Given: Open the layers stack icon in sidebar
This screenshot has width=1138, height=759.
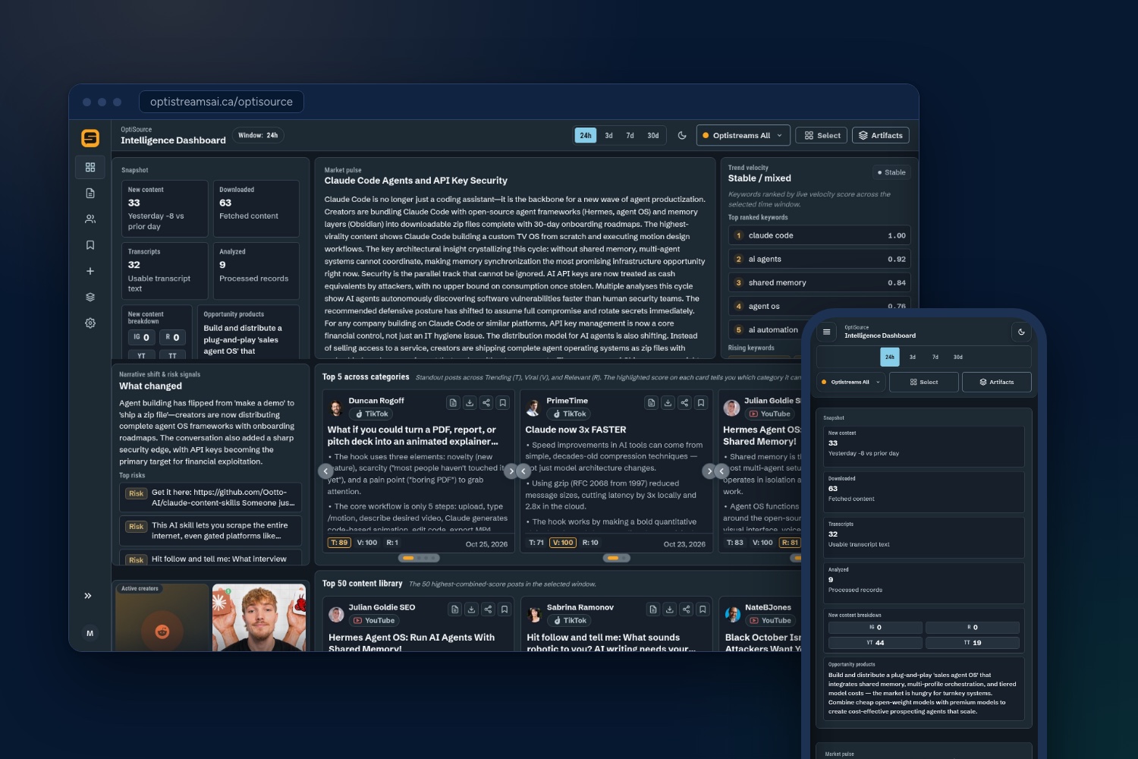Looking at the screenshot, I should point(90,297).
